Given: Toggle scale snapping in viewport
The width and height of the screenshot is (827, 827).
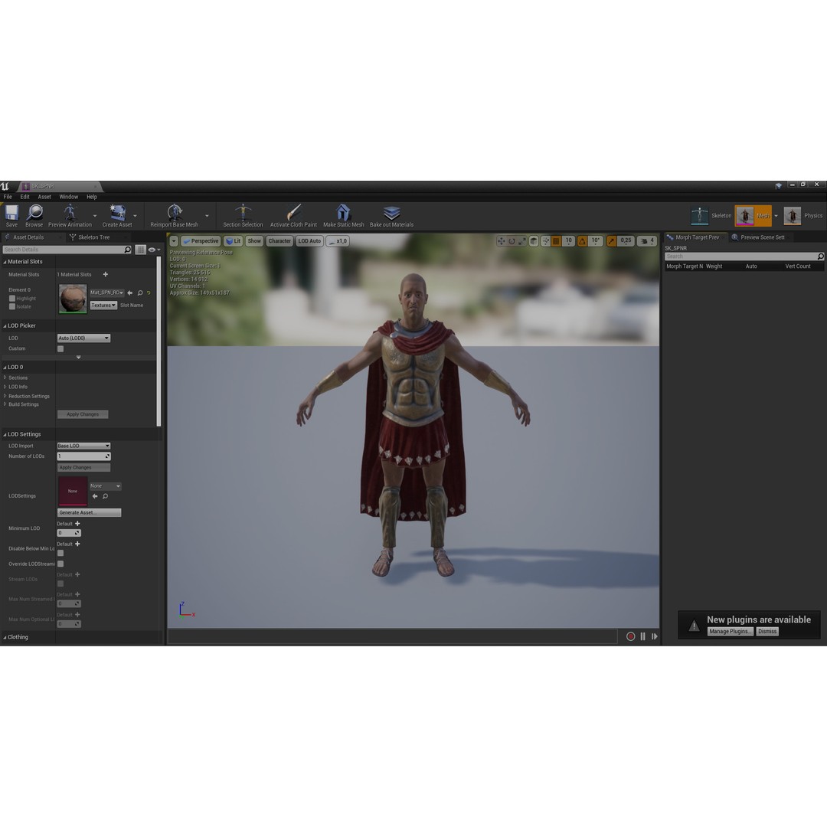Looking at the screenshot, I should (x=611, y=241).
